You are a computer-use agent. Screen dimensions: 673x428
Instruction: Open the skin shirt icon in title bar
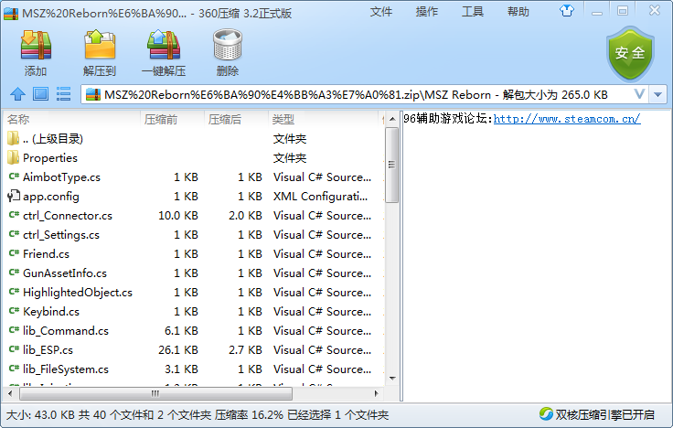point(568,12)
